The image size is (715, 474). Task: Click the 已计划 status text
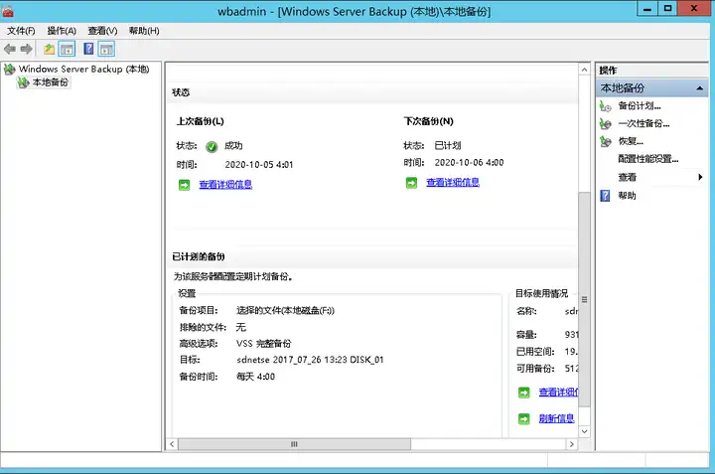pos(447,145)
